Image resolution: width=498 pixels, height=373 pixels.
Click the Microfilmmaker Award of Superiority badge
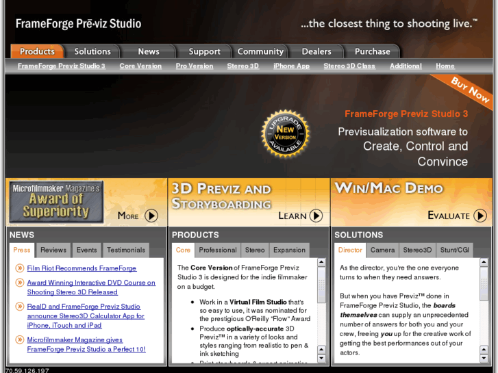(x=56, y=202)
